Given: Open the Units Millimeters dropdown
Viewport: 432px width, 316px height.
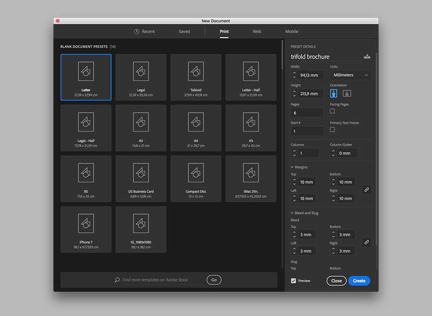Looking at the screenshot, I should (x=351, y=75).
